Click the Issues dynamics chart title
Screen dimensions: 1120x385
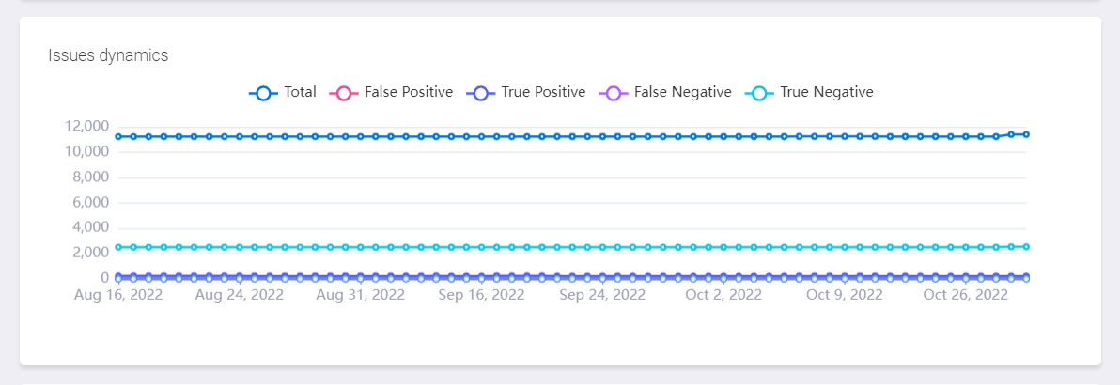tap(108, 55)
